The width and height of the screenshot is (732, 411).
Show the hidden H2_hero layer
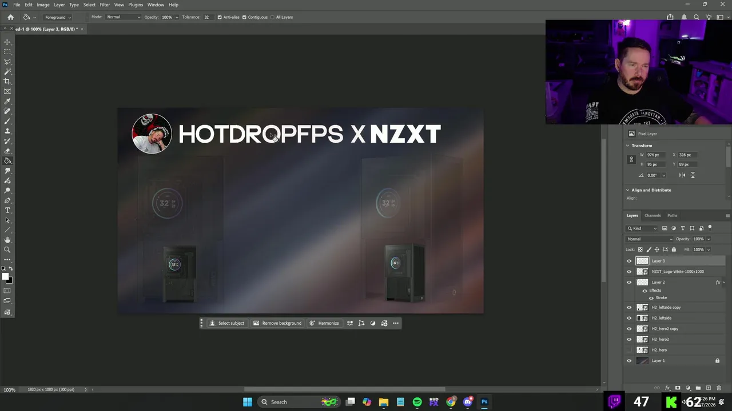coord(629,350)
